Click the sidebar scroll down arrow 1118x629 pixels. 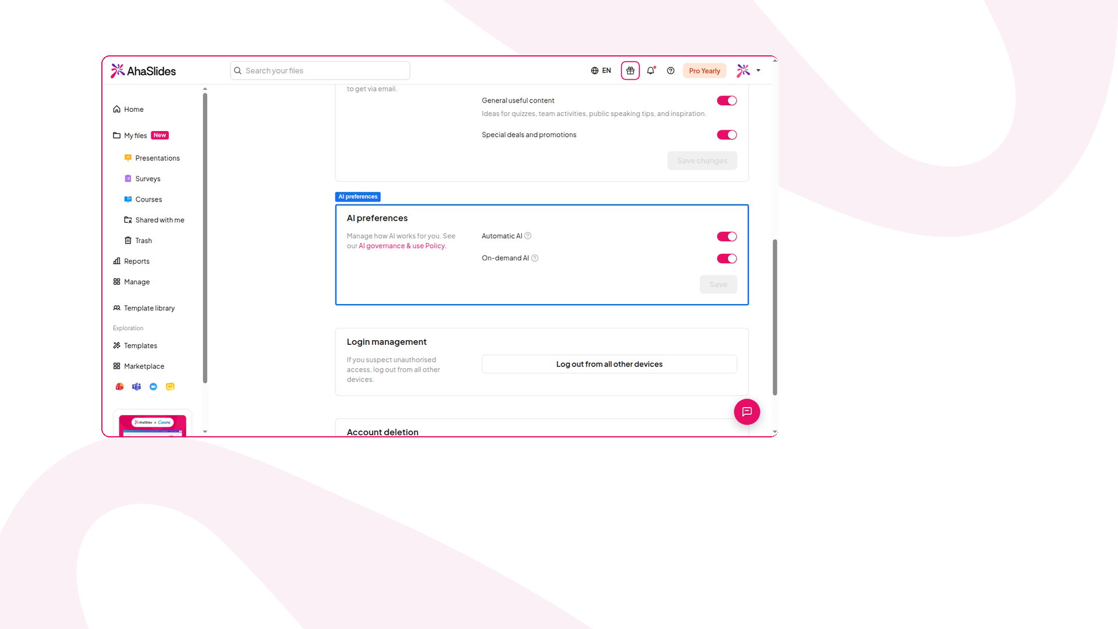pyautogui.click(x=205, y=432)
